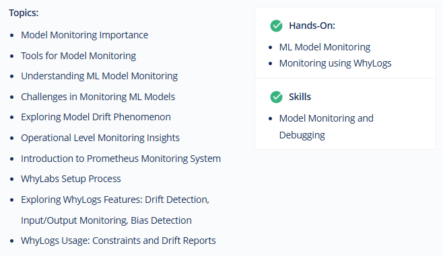Image resolution: width=443 pixels, height=256 pixels.
Task: Select Exploring WhyLogs Features: Drift Detection
Action: (115, 200)
